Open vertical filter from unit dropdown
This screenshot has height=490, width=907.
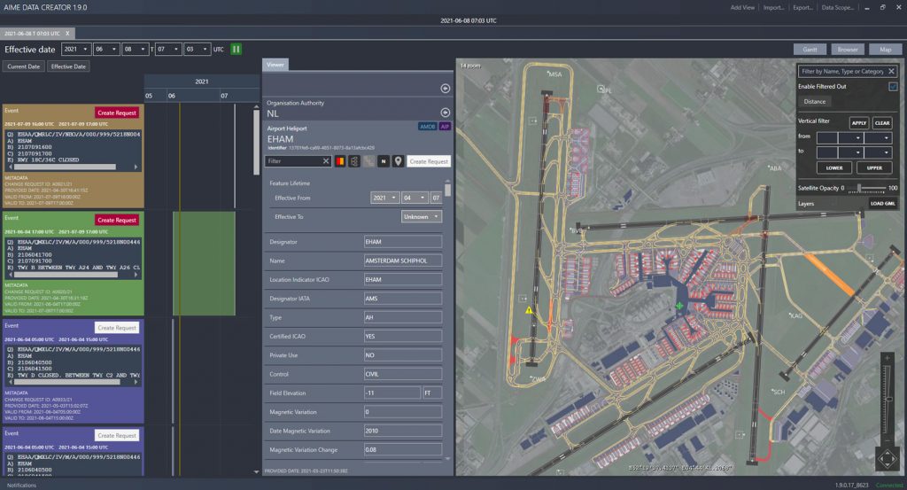coord(851,137)
